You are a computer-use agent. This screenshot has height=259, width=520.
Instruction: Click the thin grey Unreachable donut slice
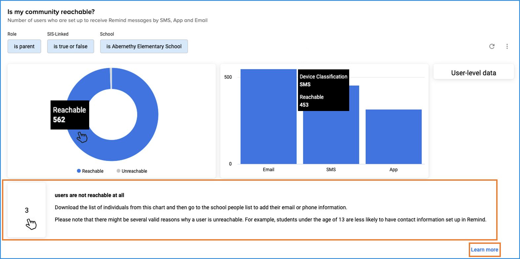pyautogui.click(x=111, y=78)
